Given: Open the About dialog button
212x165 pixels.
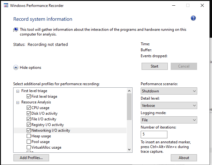Looking at the screenshot, I should point(184,158).
